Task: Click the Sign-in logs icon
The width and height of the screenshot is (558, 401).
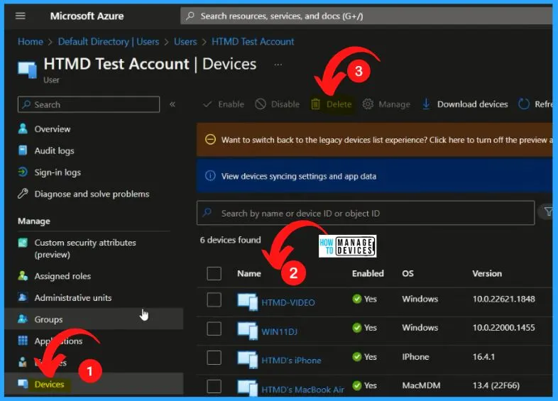Action: point(23,172)
